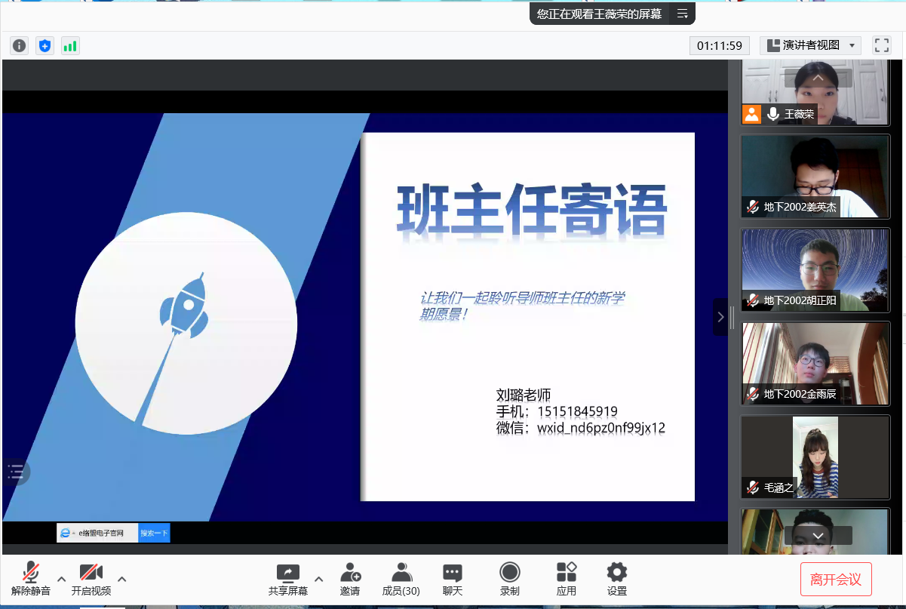Expand video options arrow beside 开启视频
Image resolution: width=906 pixels, height=609 pixels.
click(122, 579)
